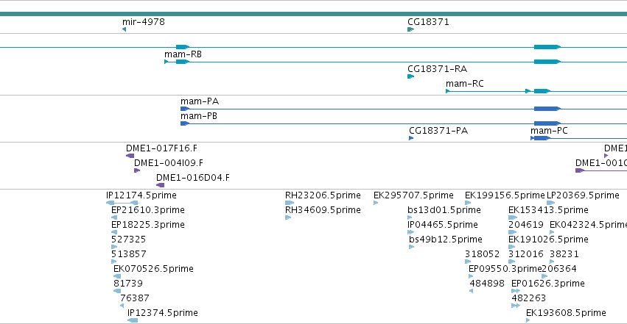Click the DME1-016D04.F purple feature glyph
The height and width of the screenshot is (324, 627).
160,185
